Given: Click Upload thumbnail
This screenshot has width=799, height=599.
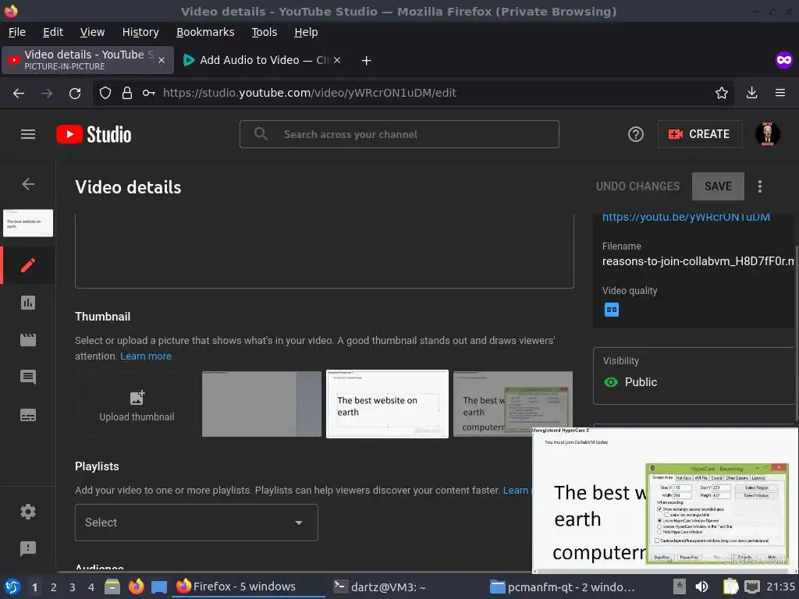Looking at the screenshot, I should (137, 404).
